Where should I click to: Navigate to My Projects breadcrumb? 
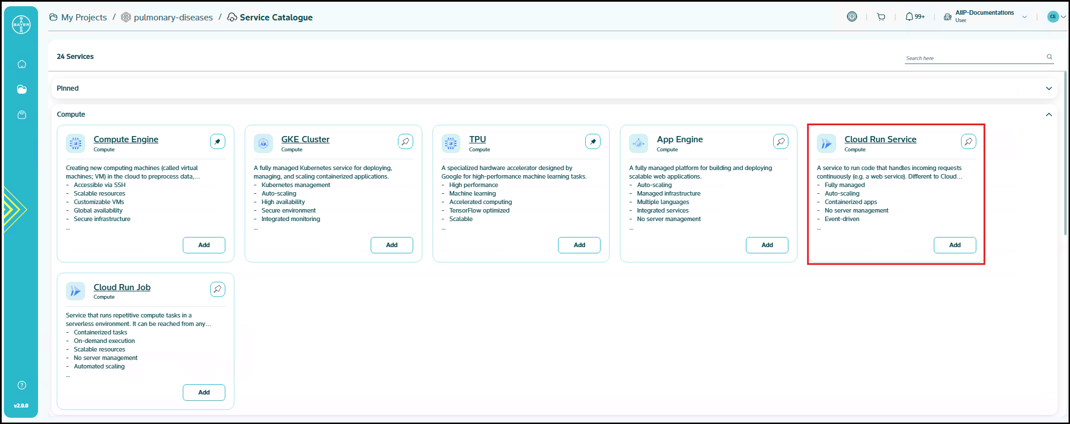83,18
